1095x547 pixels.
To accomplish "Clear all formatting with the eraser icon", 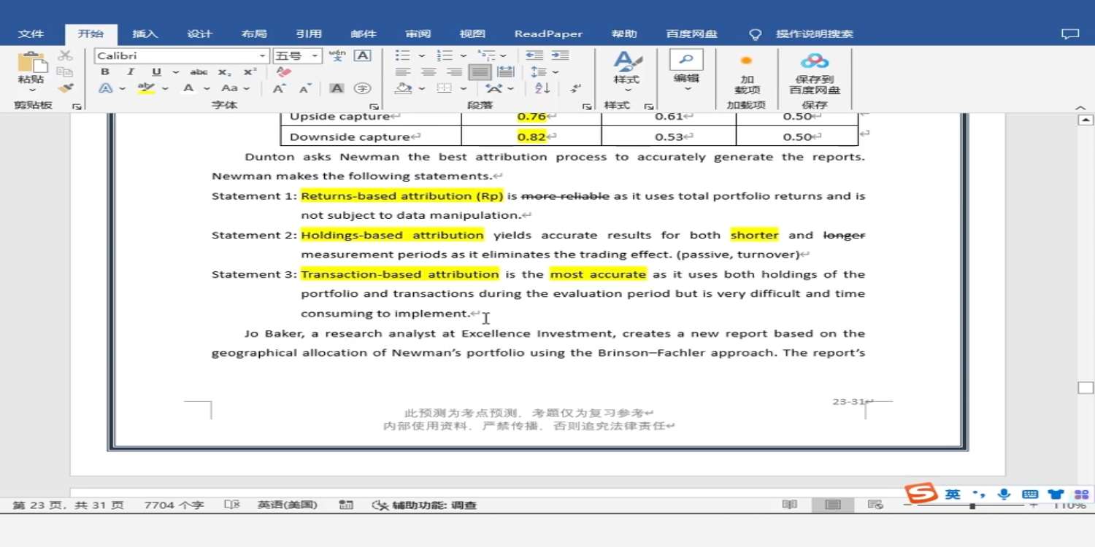I will click(x=284, y=72).
